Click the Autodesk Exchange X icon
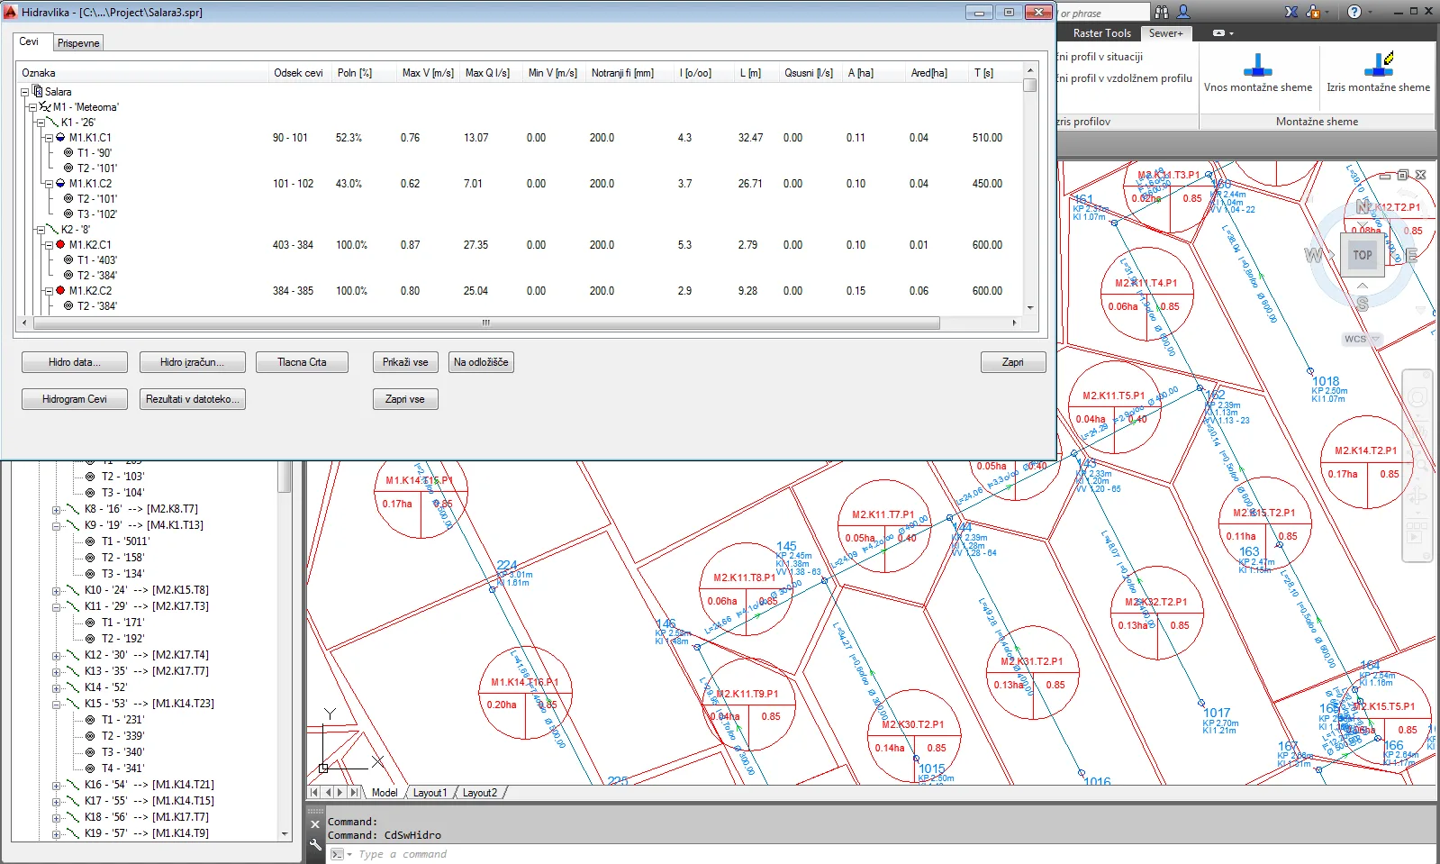1440x864 pixels. (1291, 12)
